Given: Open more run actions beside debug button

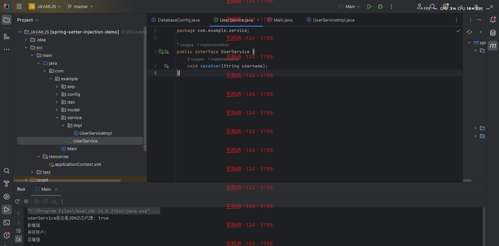Looking at the screenshot, I should tap(391, 6).
